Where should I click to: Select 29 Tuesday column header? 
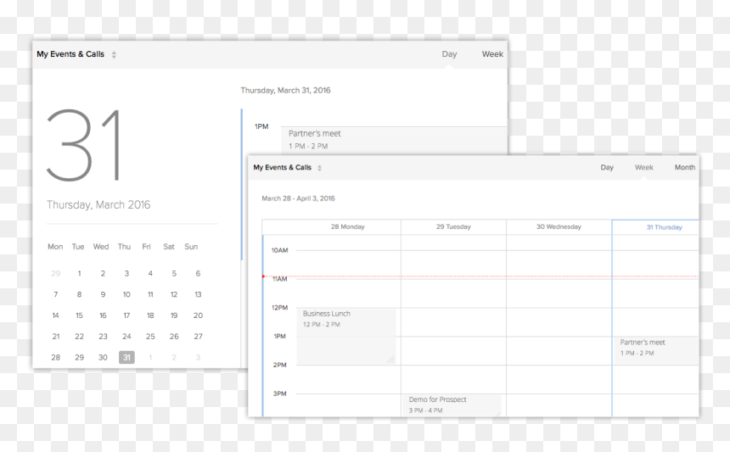click(x=453, y=227)
